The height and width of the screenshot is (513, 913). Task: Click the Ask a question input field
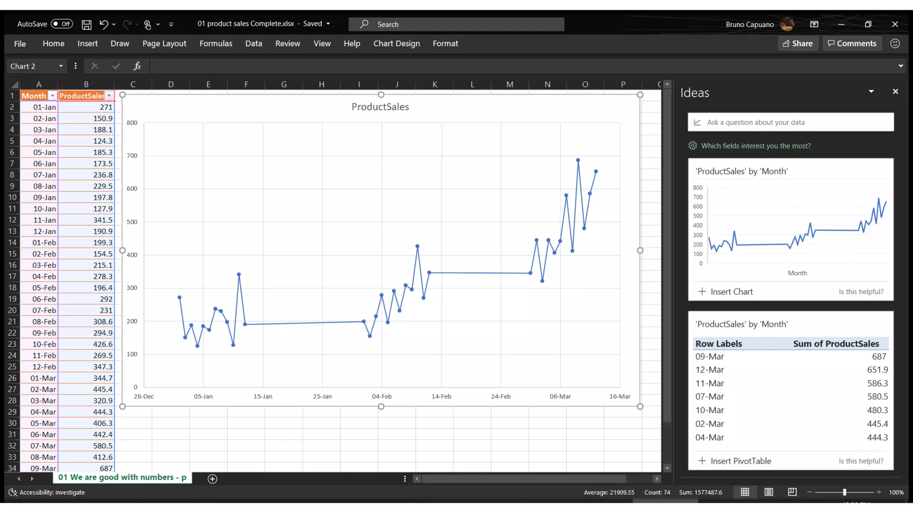(x=790, y=122)
